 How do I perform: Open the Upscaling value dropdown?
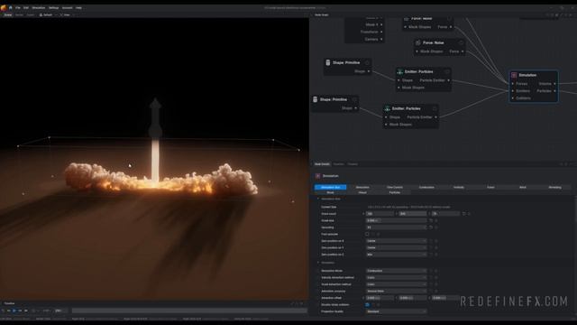397,227
